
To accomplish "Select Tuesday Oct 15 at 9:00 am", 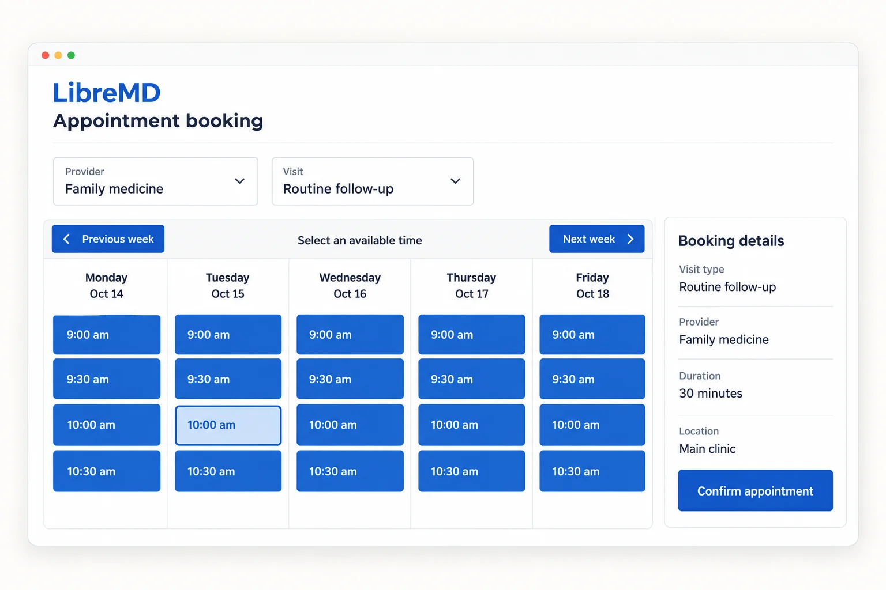I will click(228, 334).
